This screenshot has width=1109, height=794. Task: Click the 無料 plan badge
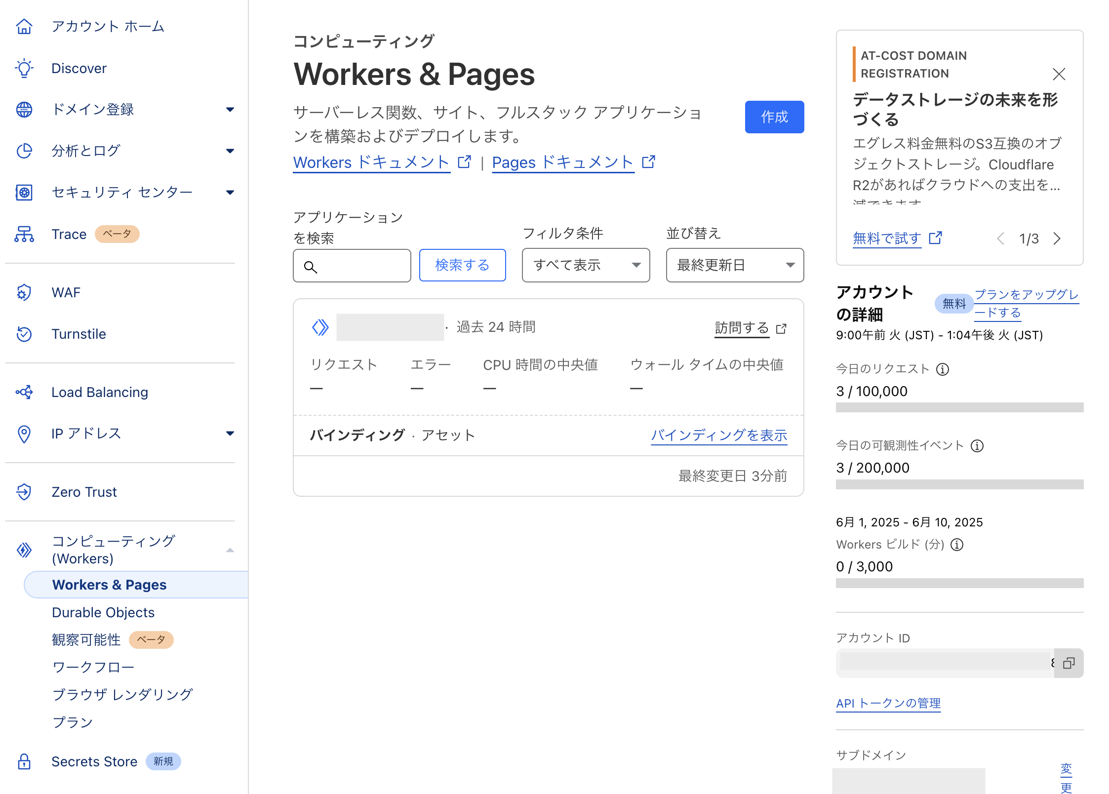tap(954, 303)
